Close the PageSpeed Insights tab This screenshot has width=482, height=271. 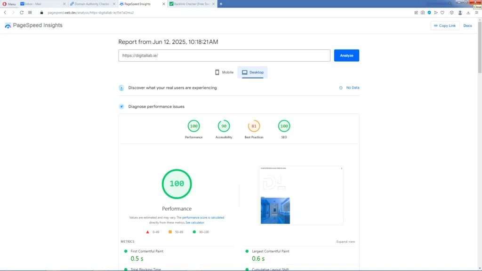(163, 4)
